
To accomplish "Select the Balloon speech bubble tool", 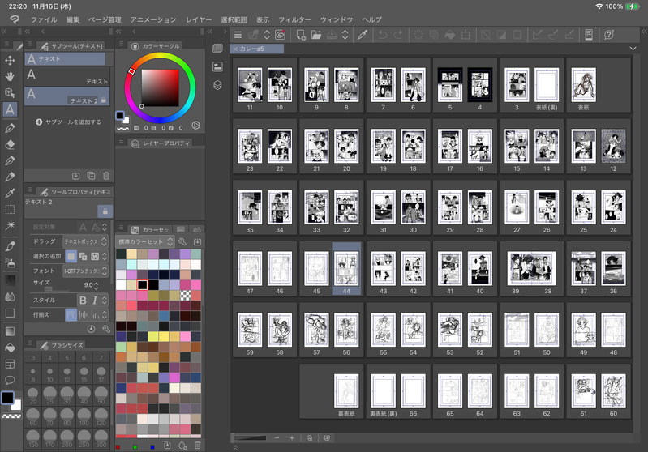I will (10, 380).
